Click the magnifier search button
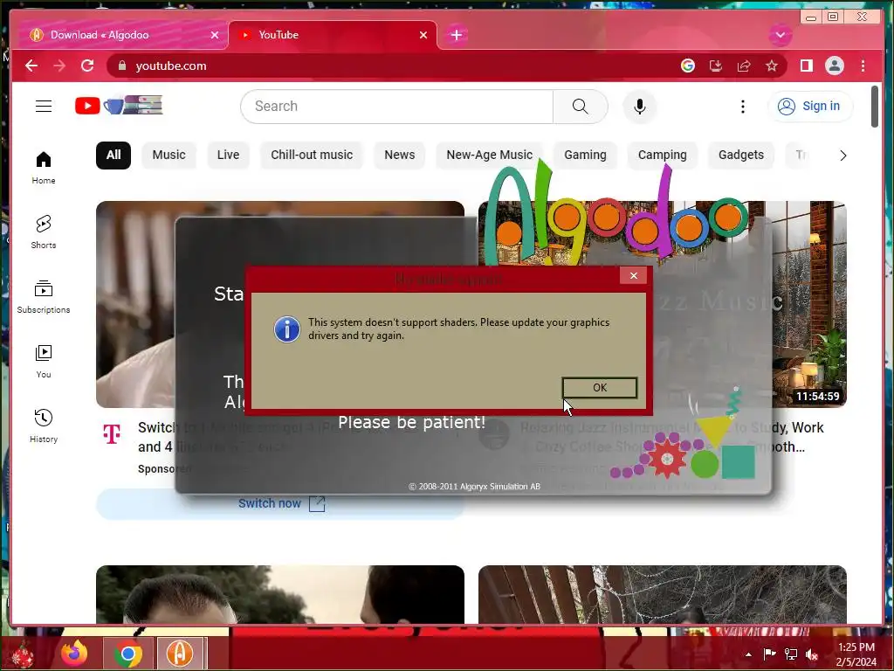The height and width of the screenshot is (671, 894). (x=580, y=106)
